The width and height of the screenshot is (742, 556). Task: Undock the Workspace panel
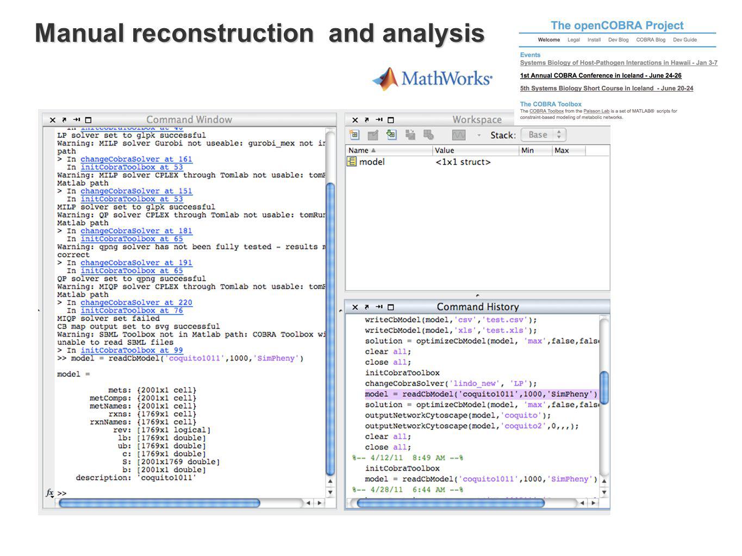point(366,120)
